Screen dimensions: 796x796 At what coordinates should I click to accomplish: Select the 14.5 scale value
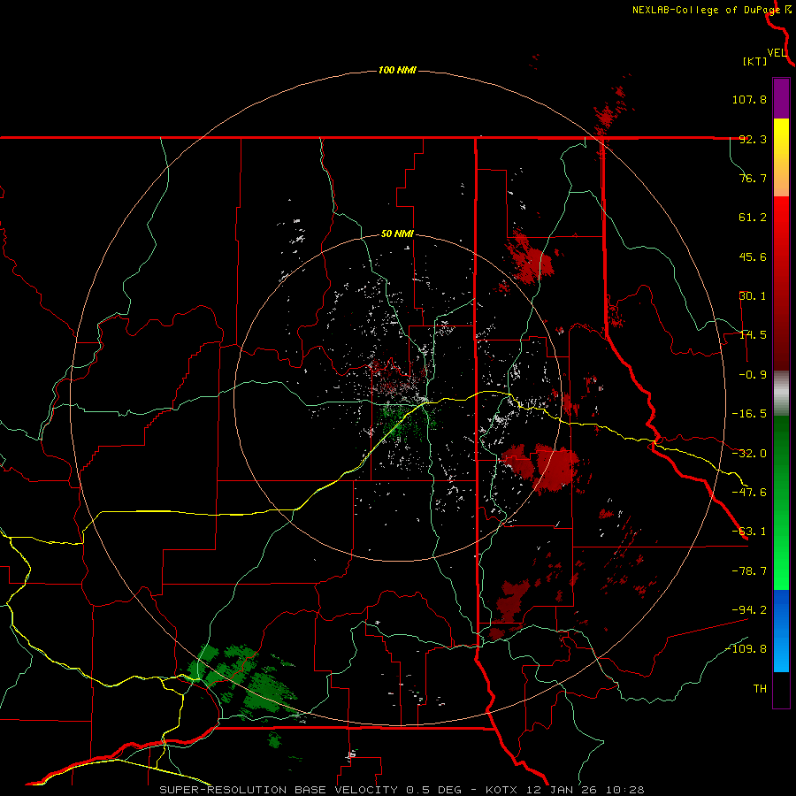tap(753, 335)
